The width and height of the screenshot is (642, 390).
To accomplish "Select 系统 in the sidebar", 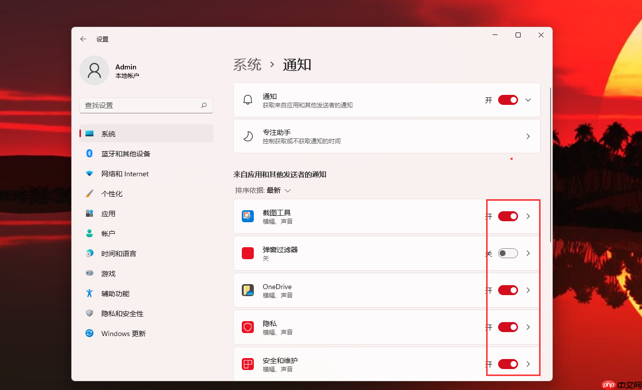I will pos(146,134).
